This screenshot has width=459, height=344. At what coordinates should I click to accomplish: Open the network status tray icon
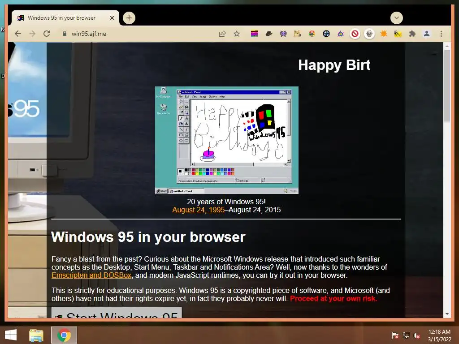(406, 335)
